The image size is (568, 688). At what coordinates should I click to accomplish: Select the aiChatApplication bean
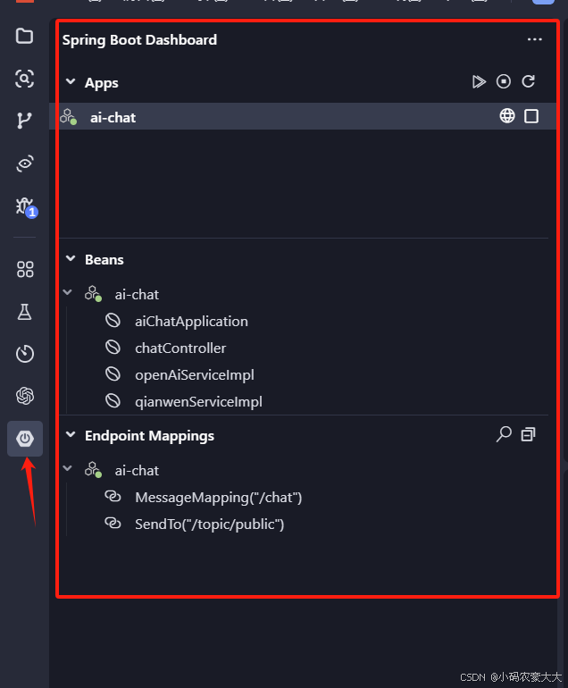coord(191,321)
